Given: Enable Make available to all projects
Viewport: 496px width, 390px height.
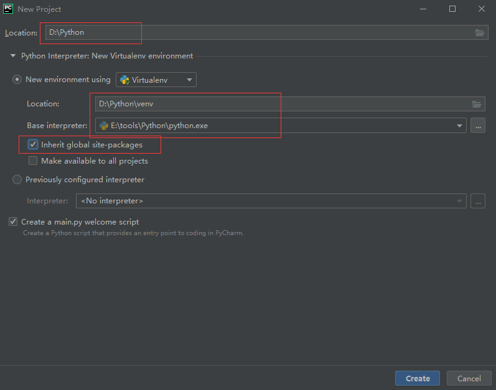Looking at the screenshot, I should pos(33,161).
